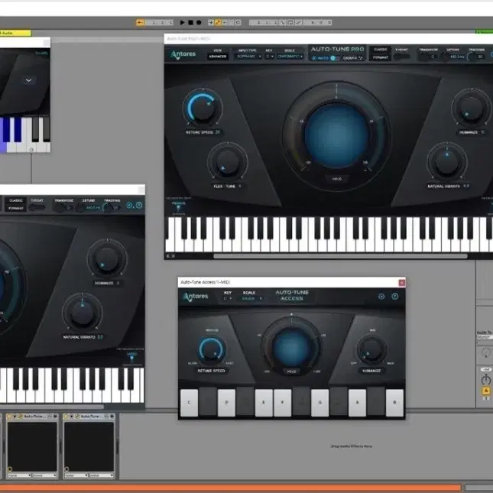Viewport: 493px width, 493px height.
Task: Click the Hold button in Auto-Tune Access
Action: 292,371
